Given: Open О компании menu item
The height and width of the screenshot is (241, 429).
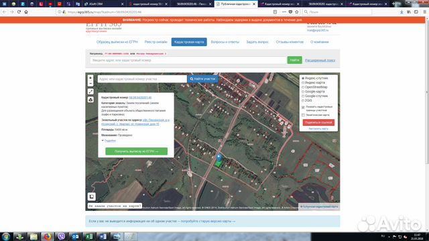Looking at the screenshot, I should pyautogui.click(x=319, y=42).
